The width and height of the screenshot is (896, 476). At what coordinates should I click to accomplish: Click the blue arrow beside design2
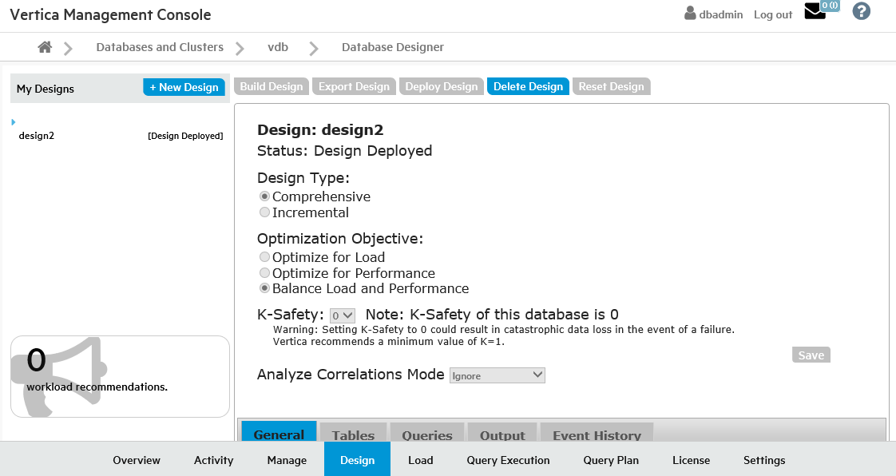14,122
